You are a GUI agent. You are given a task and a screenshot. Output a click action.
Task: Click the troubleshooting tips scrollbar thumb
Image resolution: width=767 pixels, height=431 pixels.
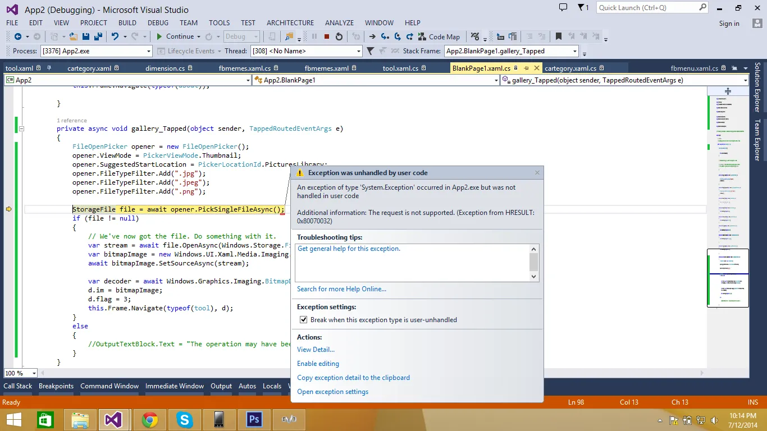pyautogui.click(x=533, y=262)
